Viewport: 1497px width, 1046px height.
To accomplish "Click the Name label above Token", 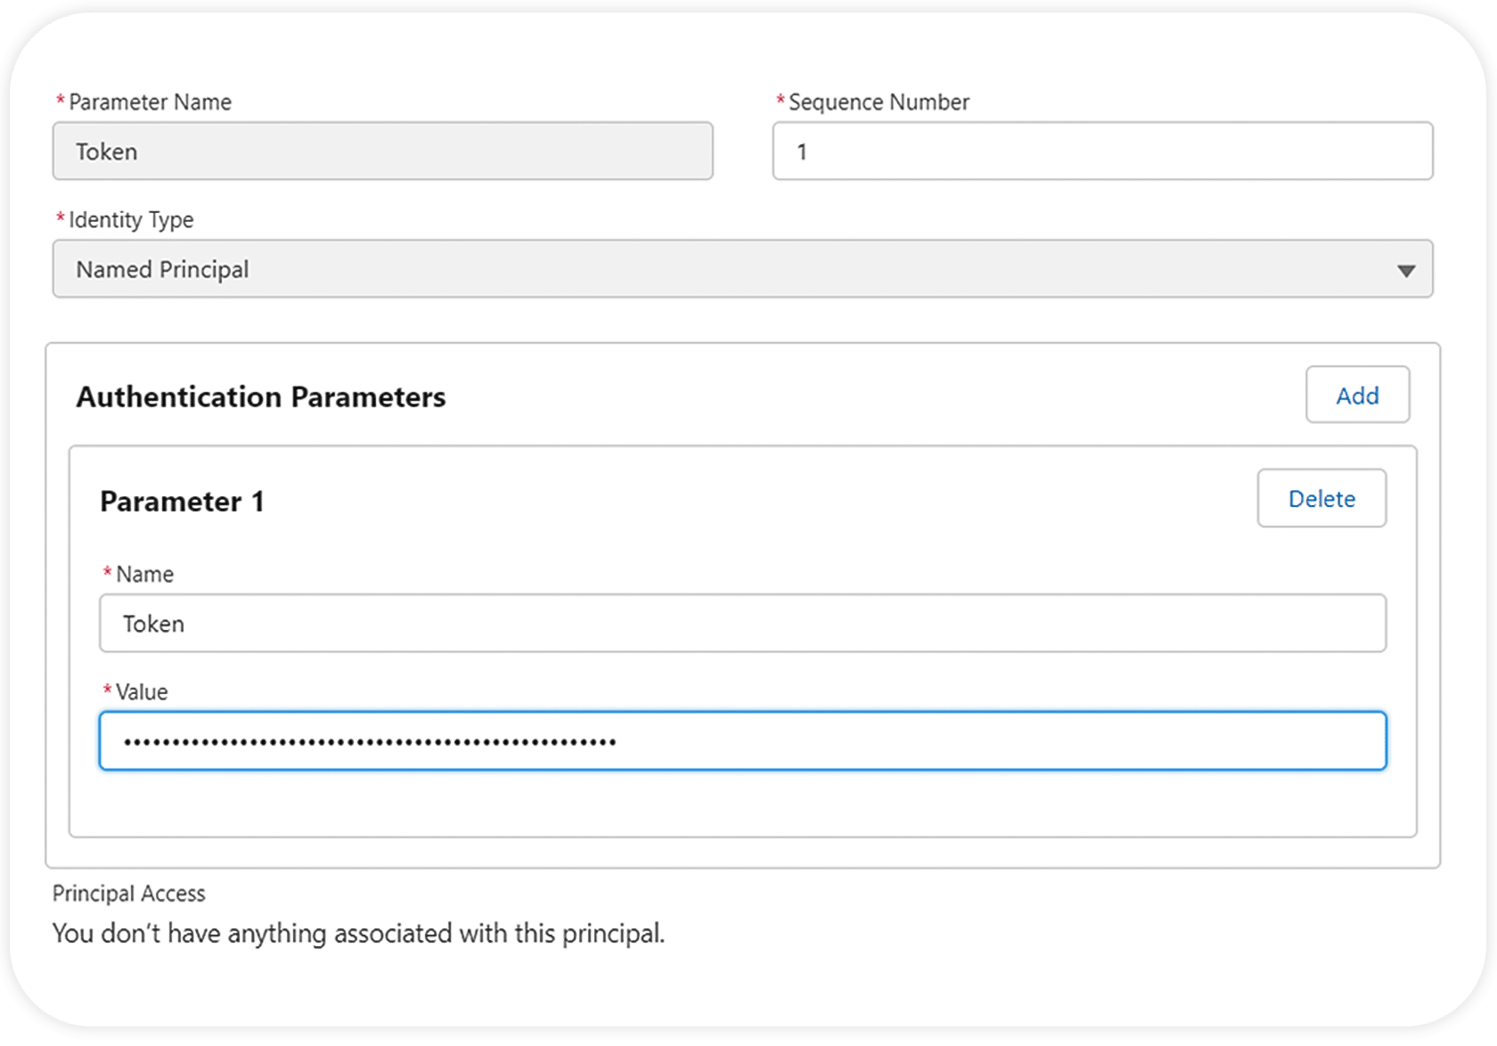I will point(144,575).
